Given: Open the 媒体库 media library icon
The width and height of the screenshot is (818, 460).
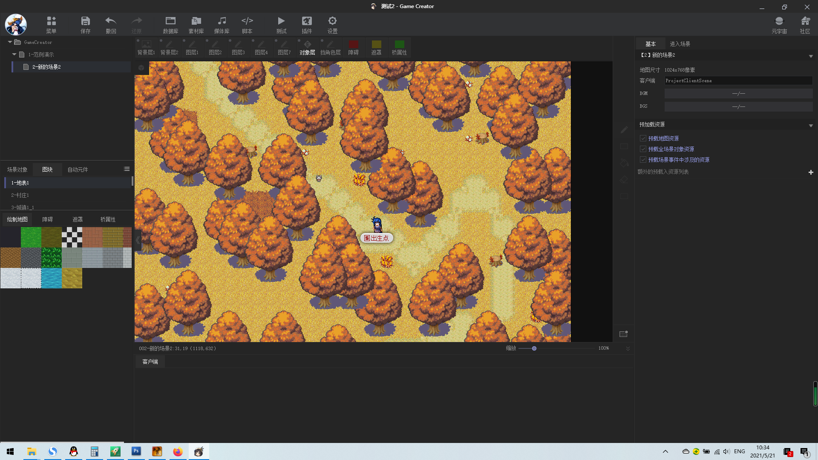Looking at the screenshot, I should (x=222, y=25).
